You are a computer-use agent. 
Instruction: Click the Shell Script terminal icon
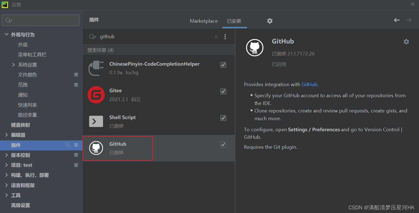[96, 121]
